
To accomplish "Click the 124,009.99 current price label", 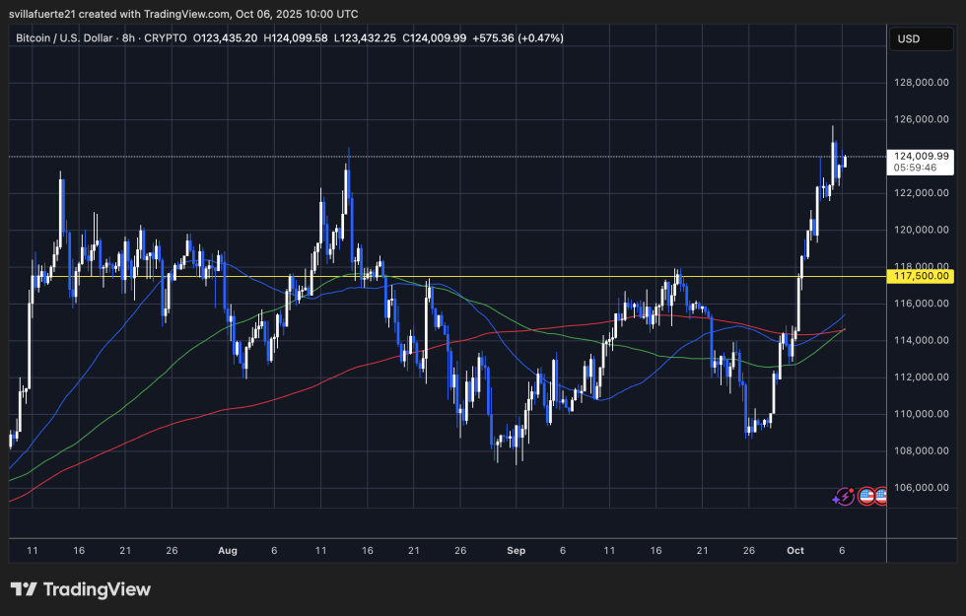I will click(x=920, y=158).
